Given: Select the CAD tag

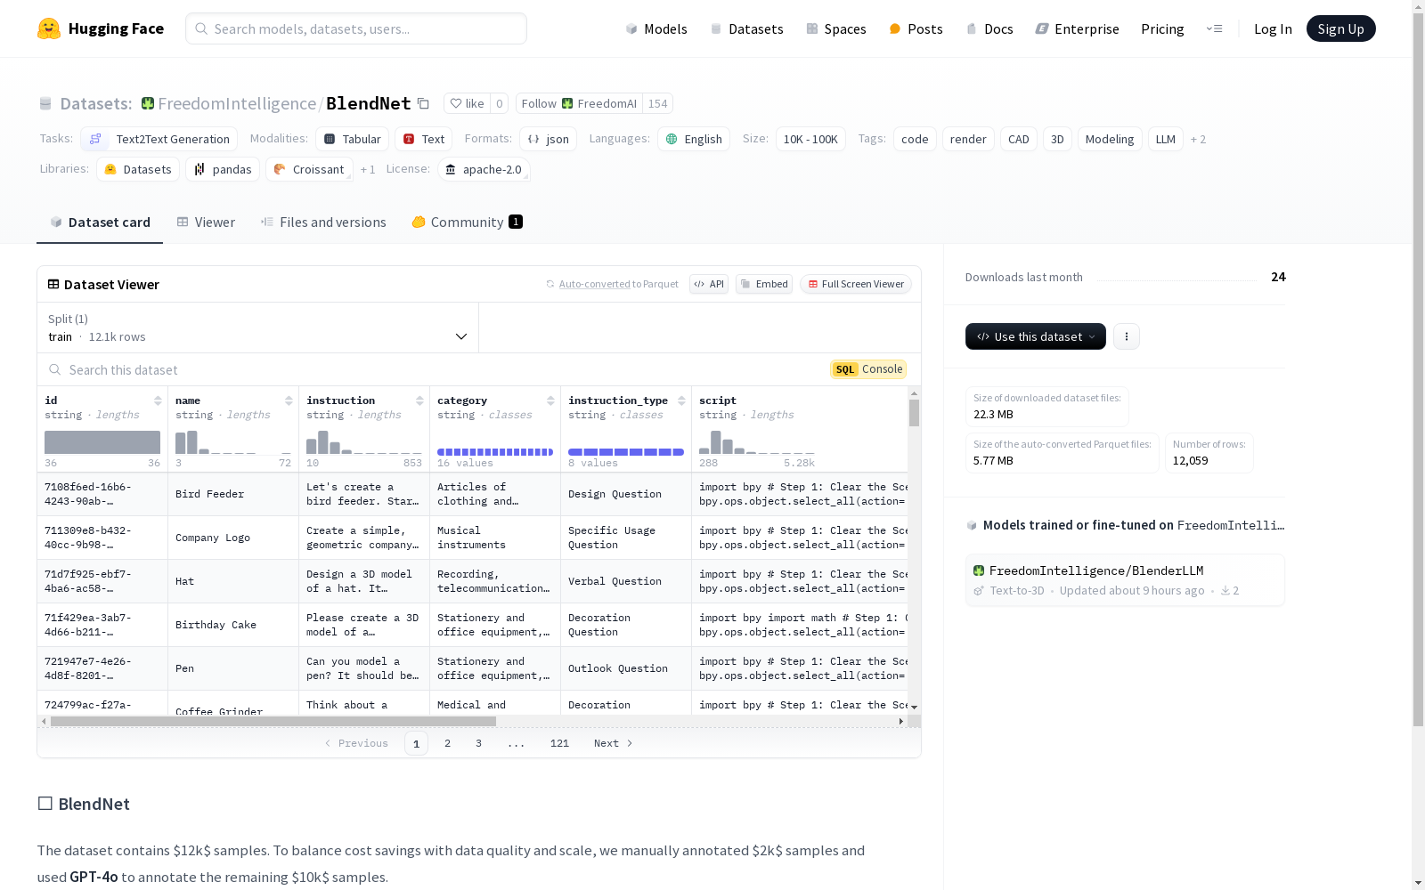Looking at the screenshot, I should click(1019, 139).
